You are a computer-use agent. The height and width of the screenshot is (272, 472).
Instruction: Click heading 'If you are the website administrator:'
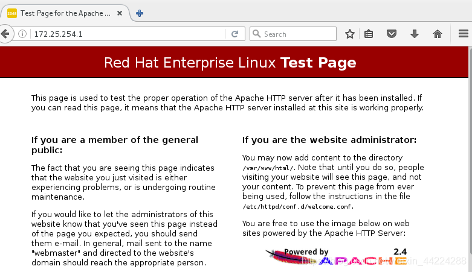coord(329,140)
